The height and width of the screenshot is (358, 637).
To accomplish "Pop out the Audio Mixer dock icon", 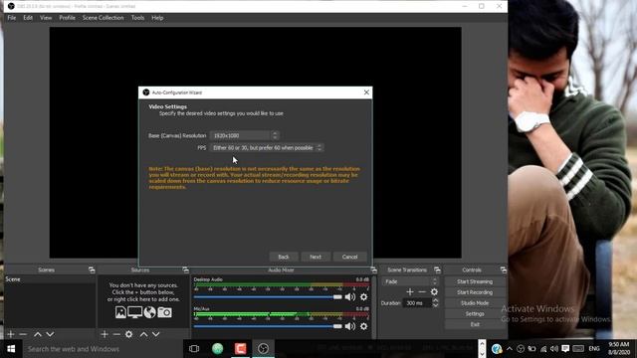I will (374, 269).
